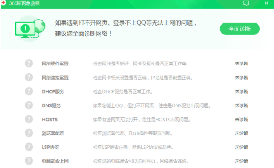Click 未诊断 status for 电脑能否上网 row
This screenshot has width=274, height=168.
242,161
